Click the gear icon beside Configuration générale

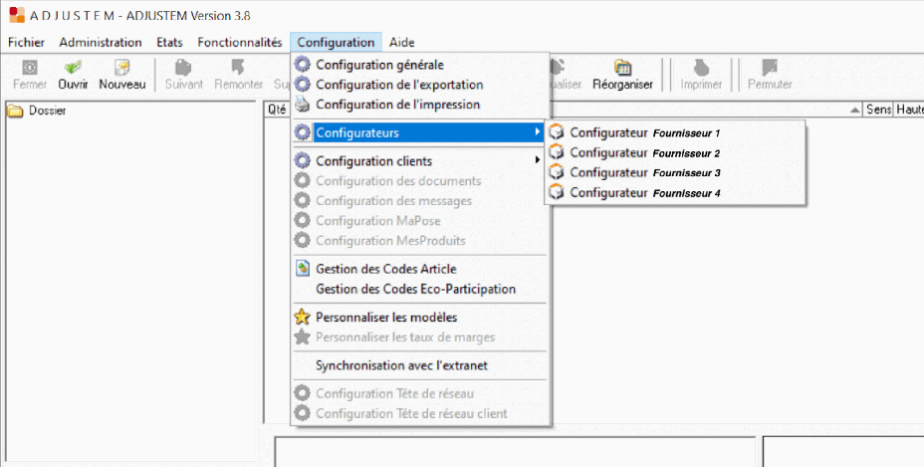303,65
